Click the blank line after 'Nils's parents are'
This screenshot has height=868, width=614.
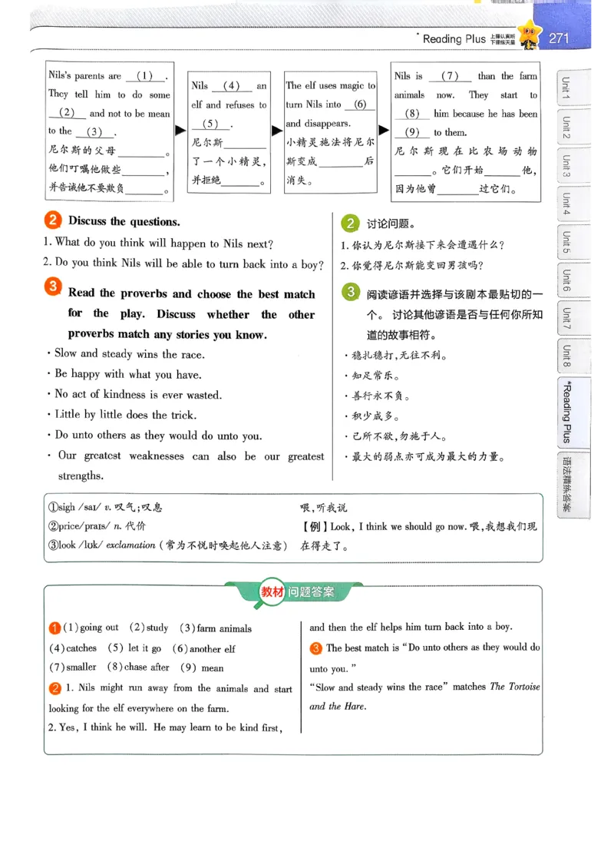[x=146, y=75]
